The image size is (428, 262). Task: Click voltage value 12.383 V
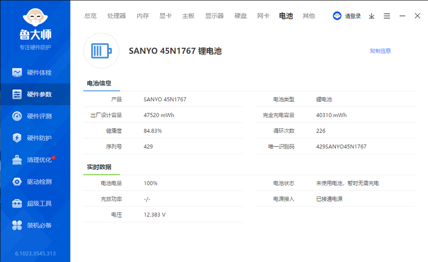point(155,215)
